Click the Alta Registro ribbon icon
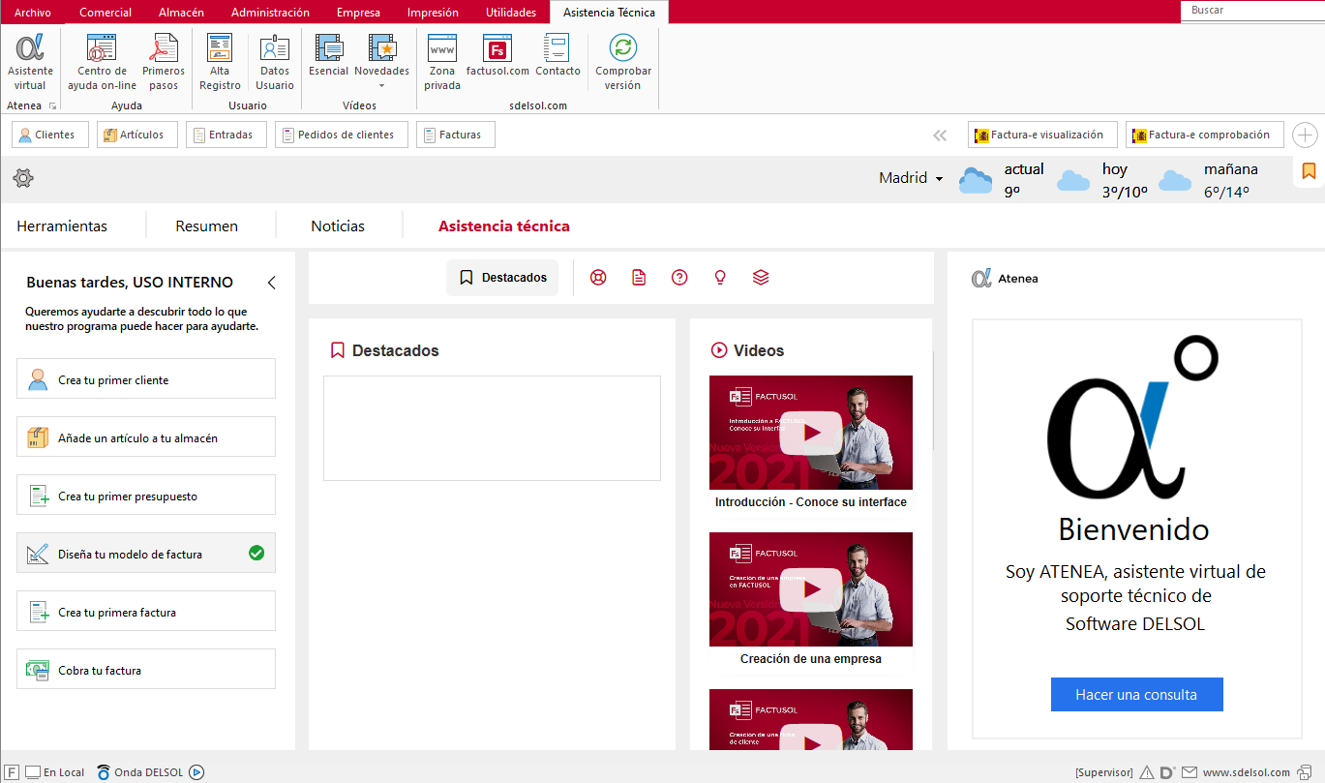Image resolution: width=1325 pixels, height=783 pixels. point(220,62)
